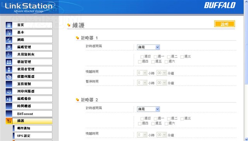Open the 首頁 menu item
This screenshot has width=248, height=141.
[x=32, y=25]
